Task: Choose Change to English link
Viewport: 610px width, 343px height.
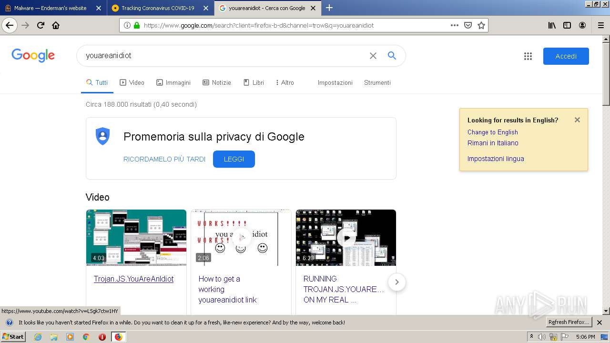Action: click(x=493, y=132)
